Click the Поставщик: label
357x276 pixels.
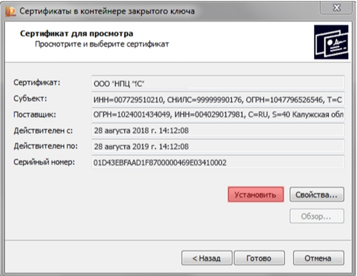pos(34,114)
